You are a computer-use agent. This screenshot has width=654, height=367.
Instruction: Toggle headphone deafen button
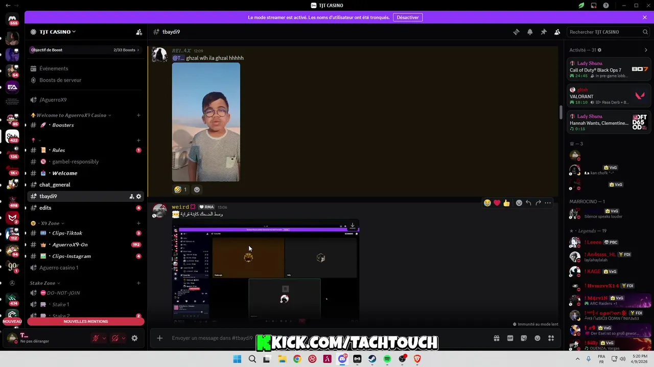(115, 338)
